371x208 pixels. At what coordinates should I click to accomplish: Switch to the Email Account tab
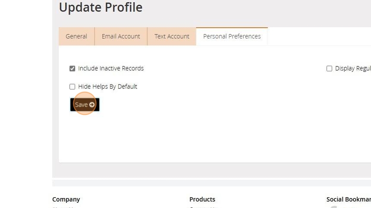click(121, 36)
